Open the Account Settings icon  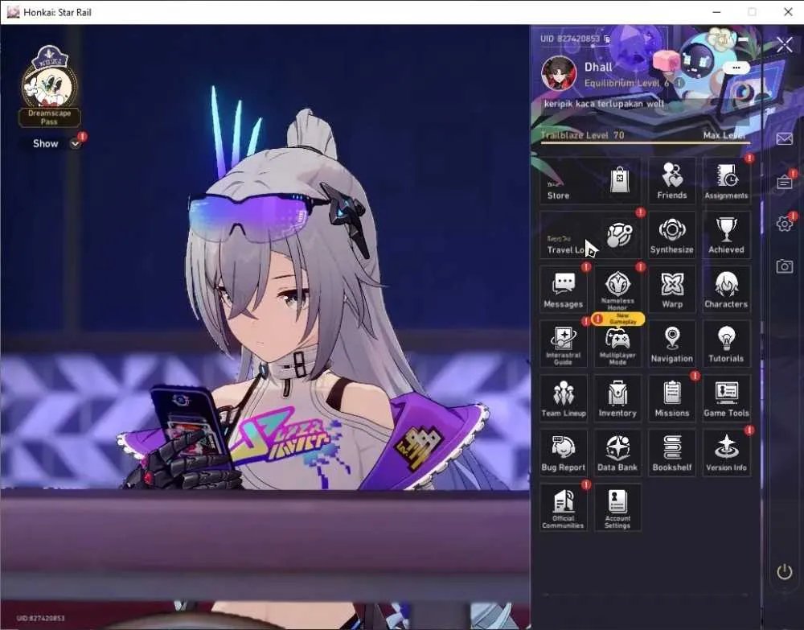point(617,507)
